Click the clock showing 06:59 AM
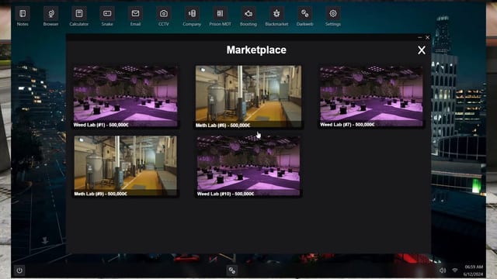This screenshot has width=497, height=279. pyautogui.click(x=474, y=267)
